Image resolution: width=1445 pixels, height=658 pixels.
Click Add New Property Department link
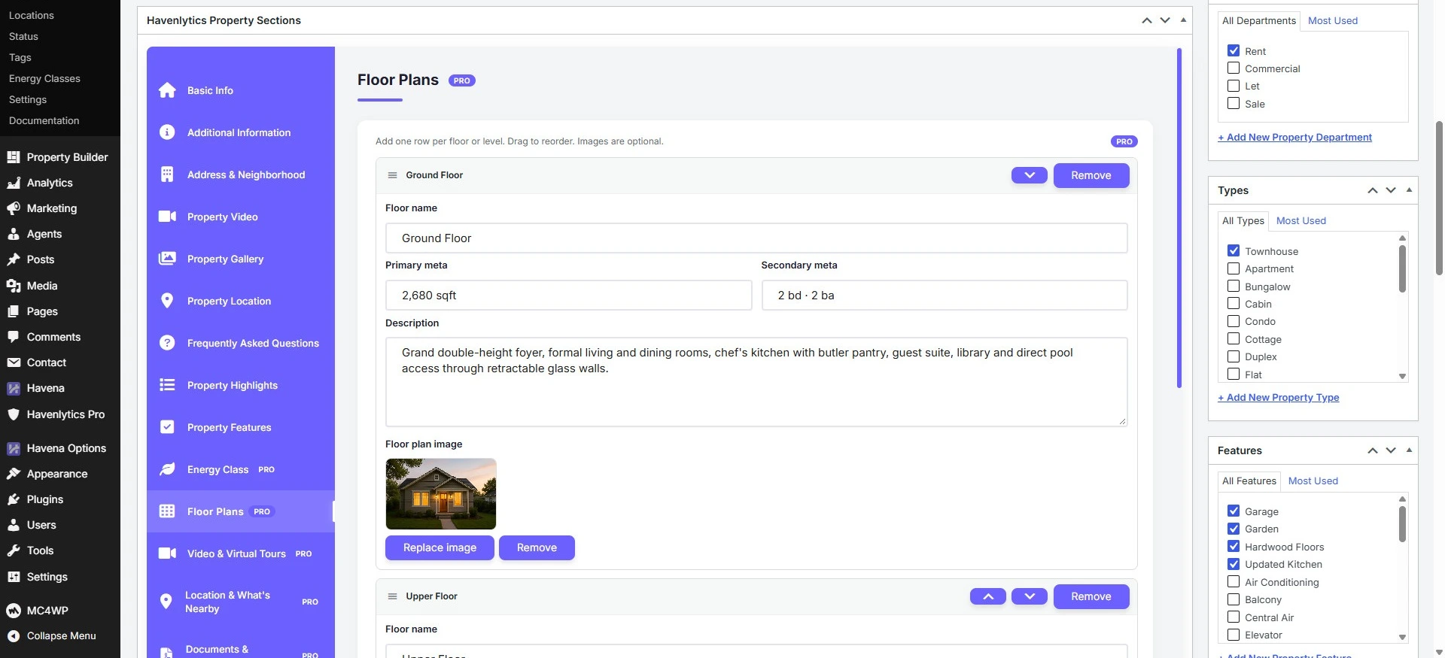tap(1294, 137)
